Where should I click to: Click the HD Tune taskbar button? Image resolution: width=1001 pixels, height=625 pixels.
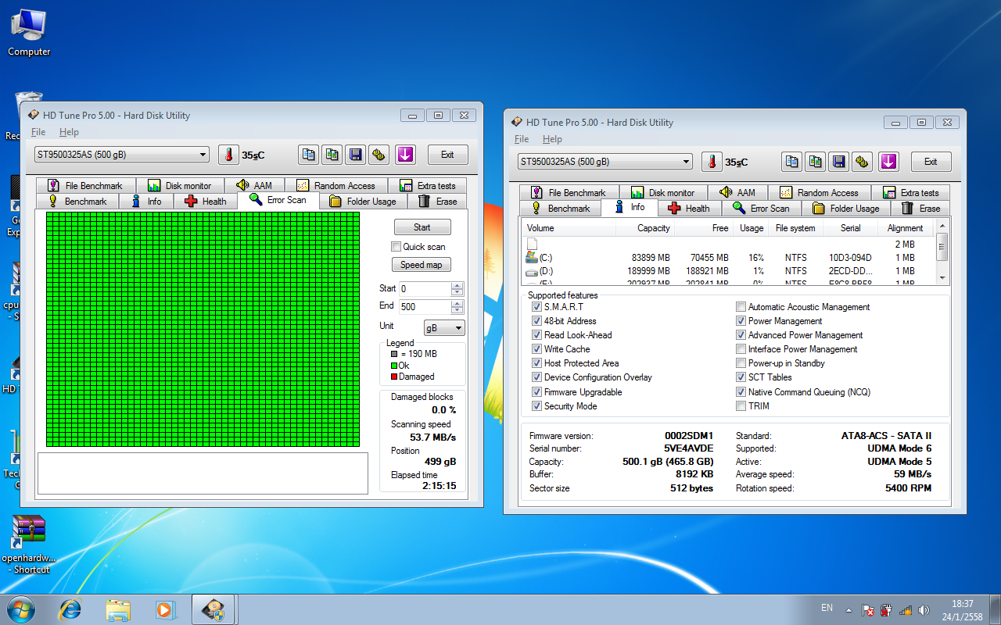click(x=214, y=609)
